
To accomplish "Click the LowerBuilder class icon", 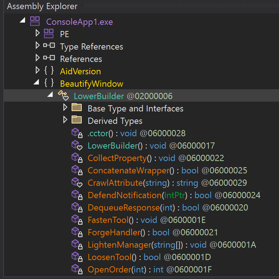I will (63, 96).
